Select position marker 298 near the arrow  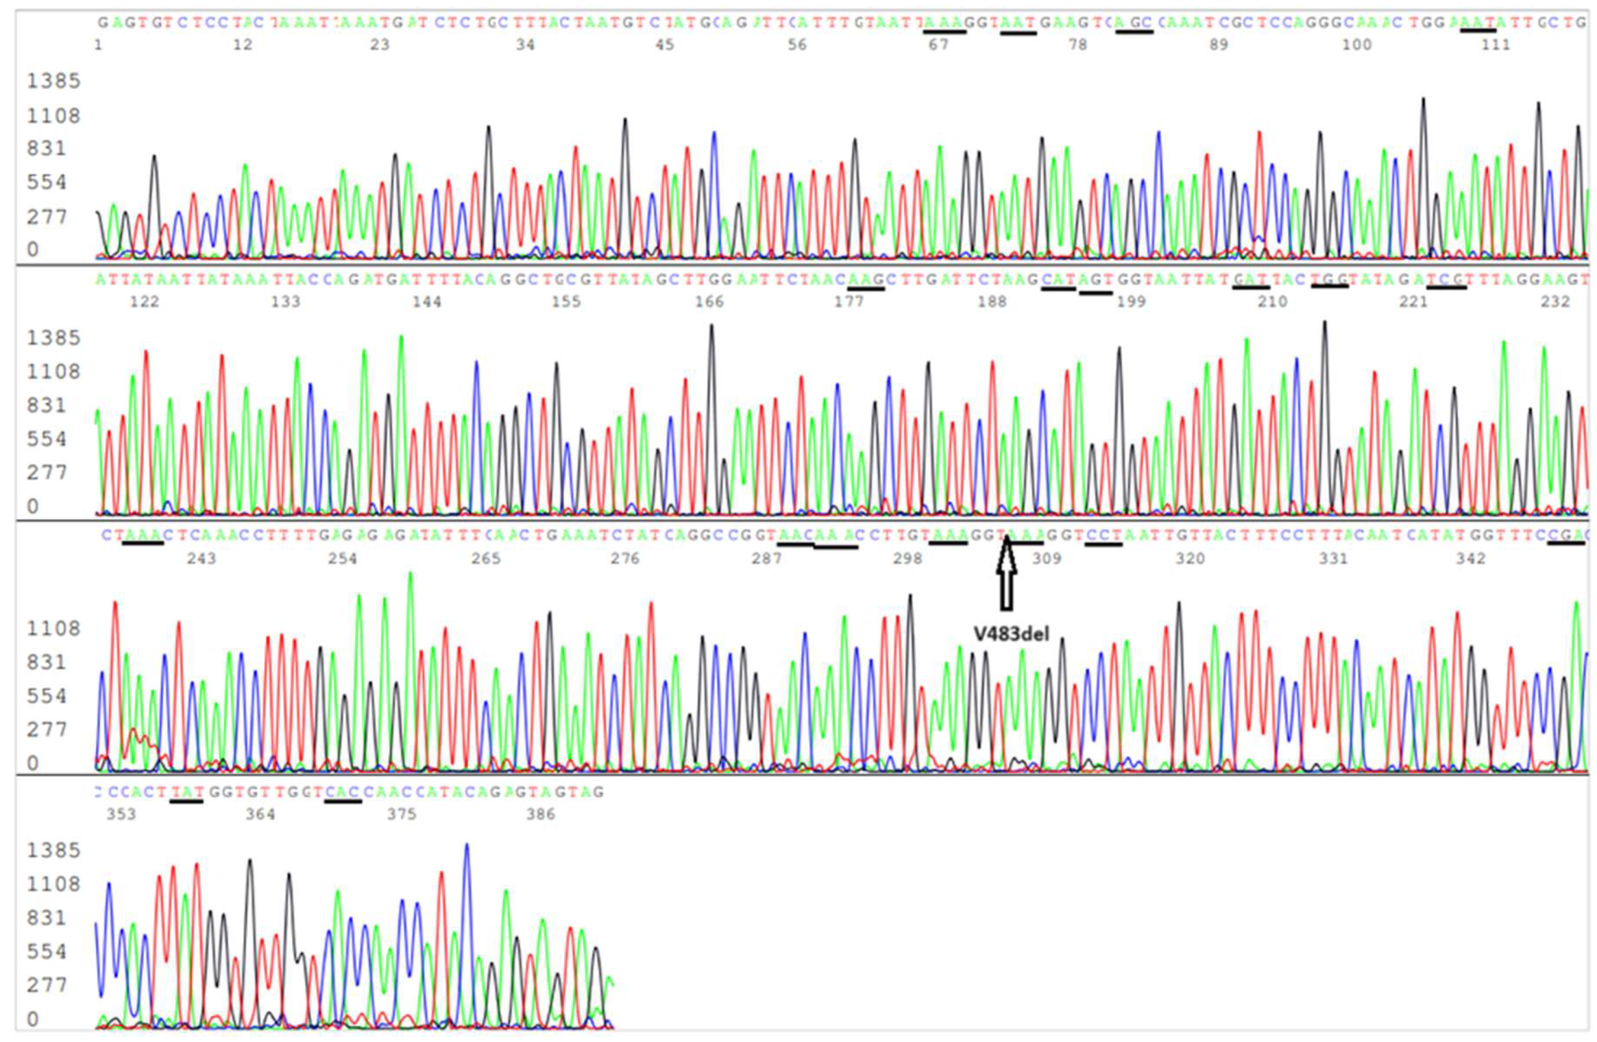pos(907,559)
